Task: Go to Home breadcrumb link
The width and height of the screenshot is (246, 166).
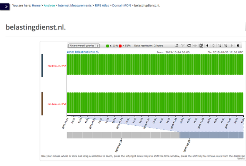Action: click(36, 5)
